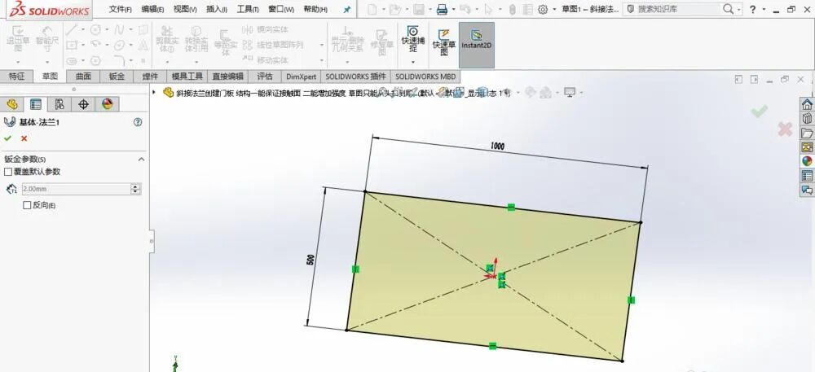This screenshot has height=372, width=815.
Task: Cancel the Base Flange with the red X
Action: 24,138
